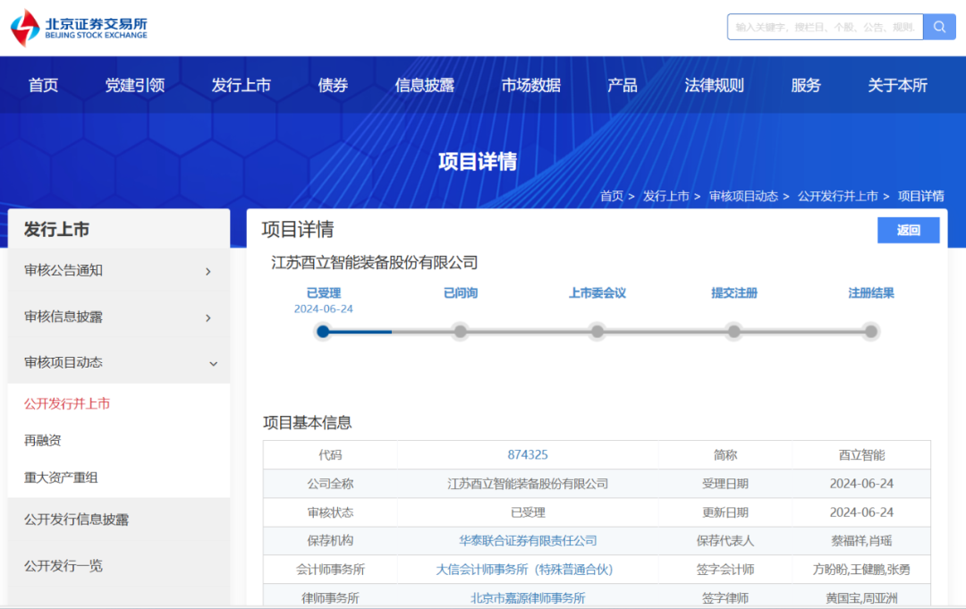
Task: Go to 发行上市 in breadcrumb
Action: (666, 196)
